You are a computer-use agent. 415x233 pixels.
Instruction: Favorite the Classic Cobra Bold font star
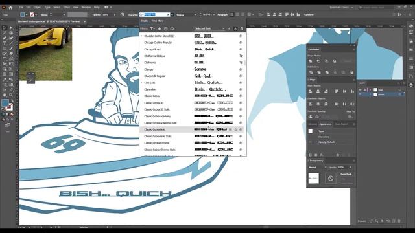pyautogui.click(x=235, y=129)
